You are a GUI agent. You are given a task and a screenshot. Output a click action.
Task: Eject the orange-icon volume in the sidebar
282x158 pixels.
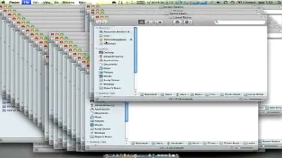click(131, 39)
